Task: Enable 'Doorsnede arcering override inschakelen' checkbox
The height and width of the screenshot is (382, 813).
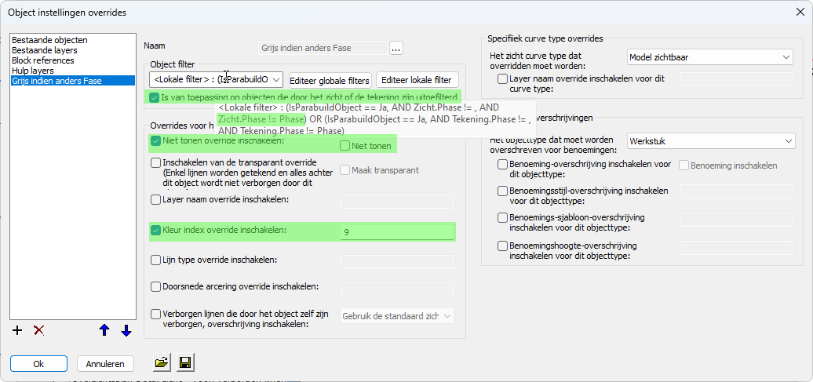Action: (155, 287)
